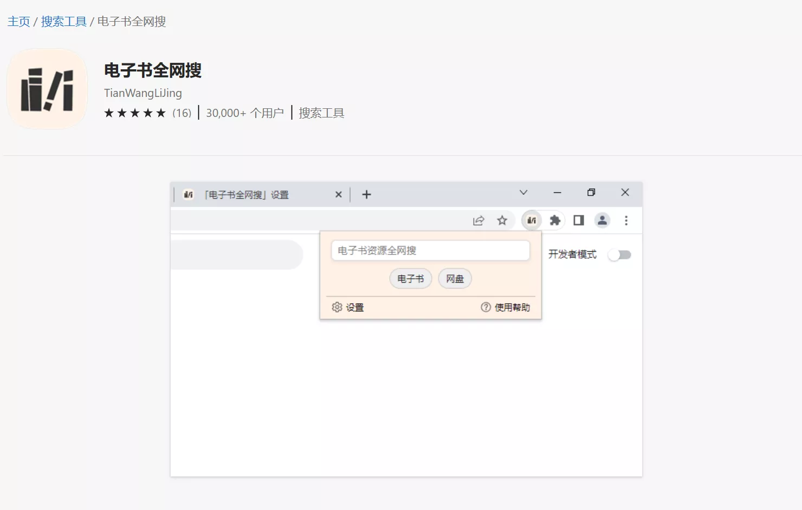Screen dimensions: 802x510
Task: Expand the tab search chevron
Action: pyautogui.click(x=523, y=192)
